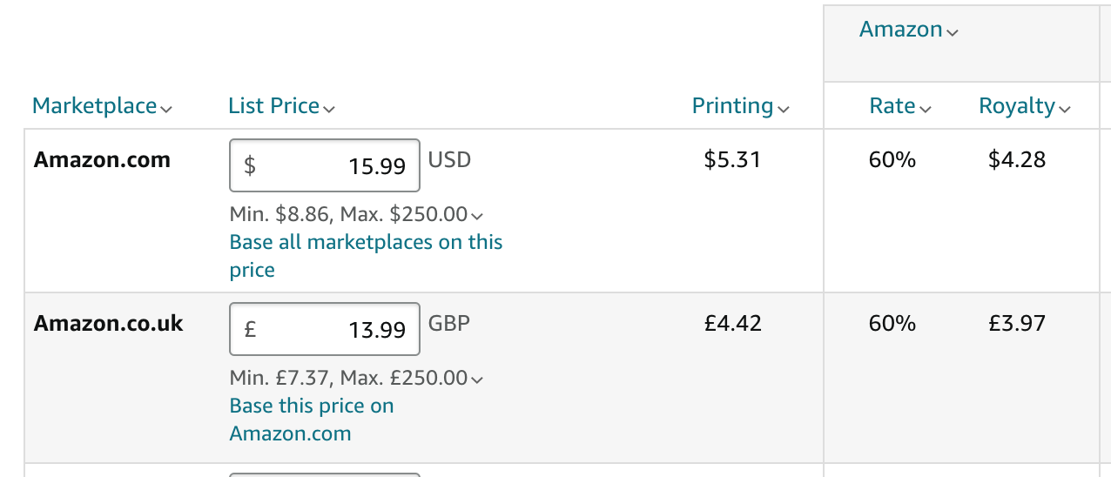1111x477 pixels.
Task: Click the chevron arrow next to Royalty
Action: [x=1065, y=109]
